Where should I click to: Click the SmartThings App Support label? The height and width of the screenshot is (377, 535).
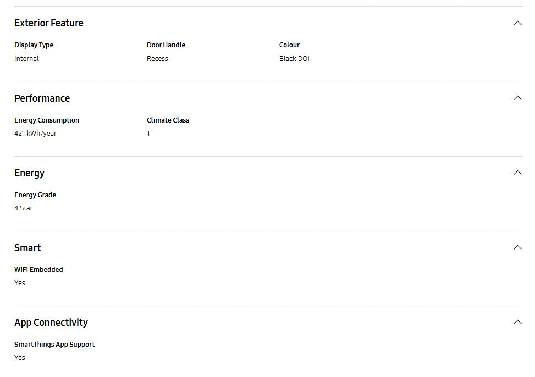click(54, 345)
